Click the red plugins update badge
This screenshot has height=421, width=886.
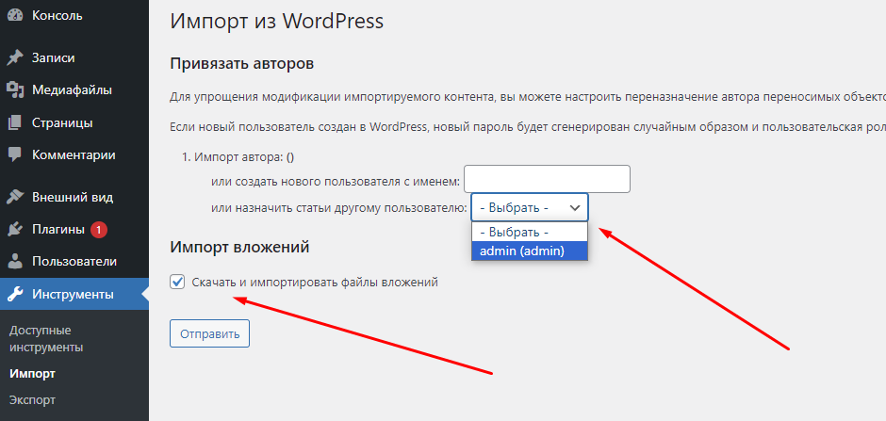tap(99, 230)
